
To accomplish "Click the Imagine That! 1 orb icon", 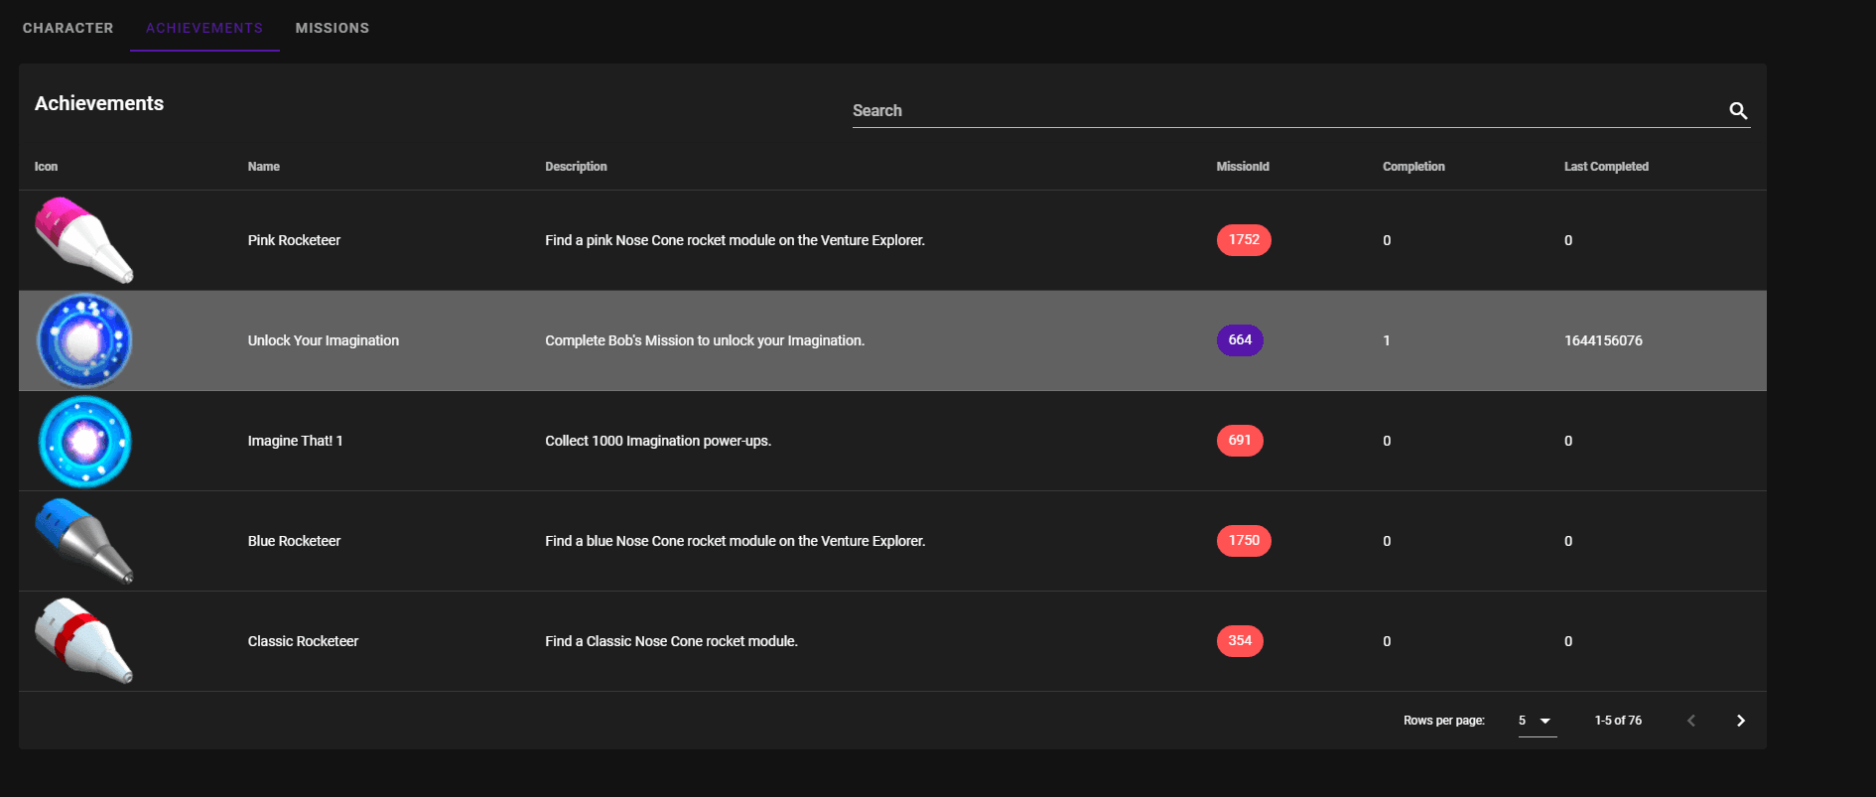I will click(x=84, y=441).
